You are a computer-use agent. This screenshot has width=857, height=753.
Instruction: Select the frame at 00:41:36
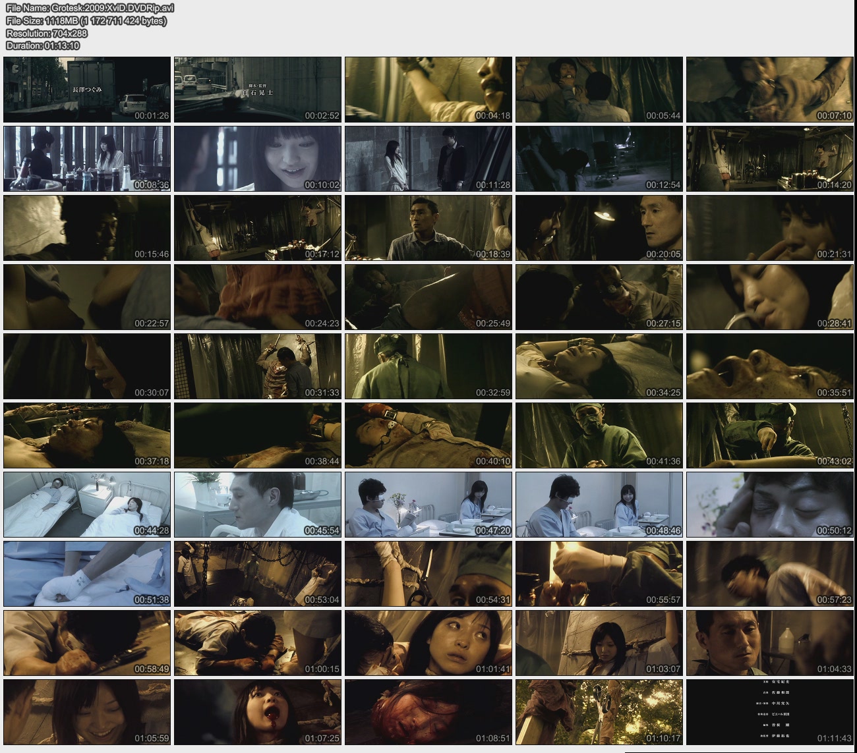(x=599, y=435)
